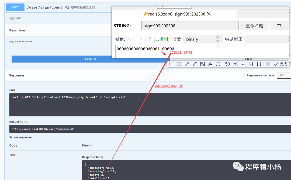Screen dimensions: 291x180
Task: Cancel screenshot with the X icon
Action: (268, 64)
